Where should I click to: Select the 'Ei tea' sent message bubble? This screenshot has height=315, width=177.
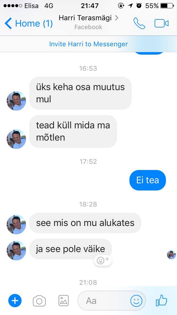pos(148,180)
